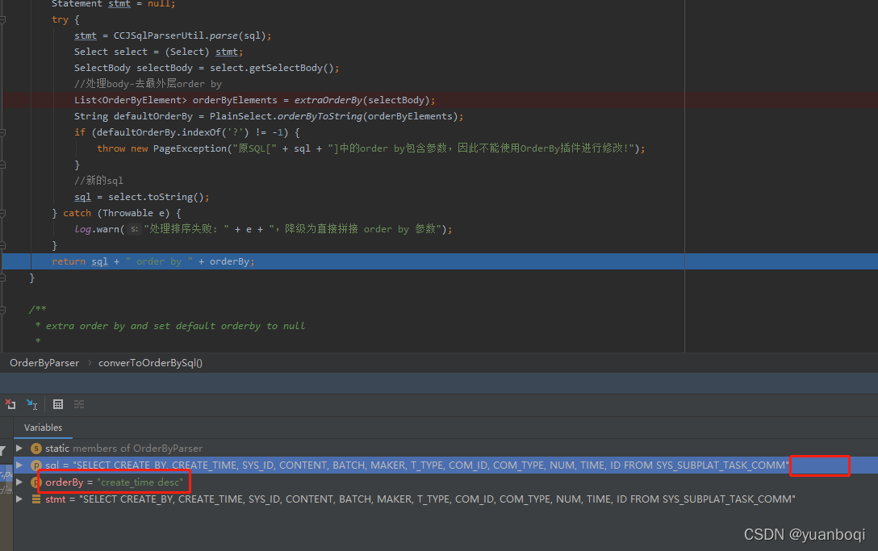Open the Evaluate Expression calculator icon
The image size is (878, 551).
click(57, 404)
